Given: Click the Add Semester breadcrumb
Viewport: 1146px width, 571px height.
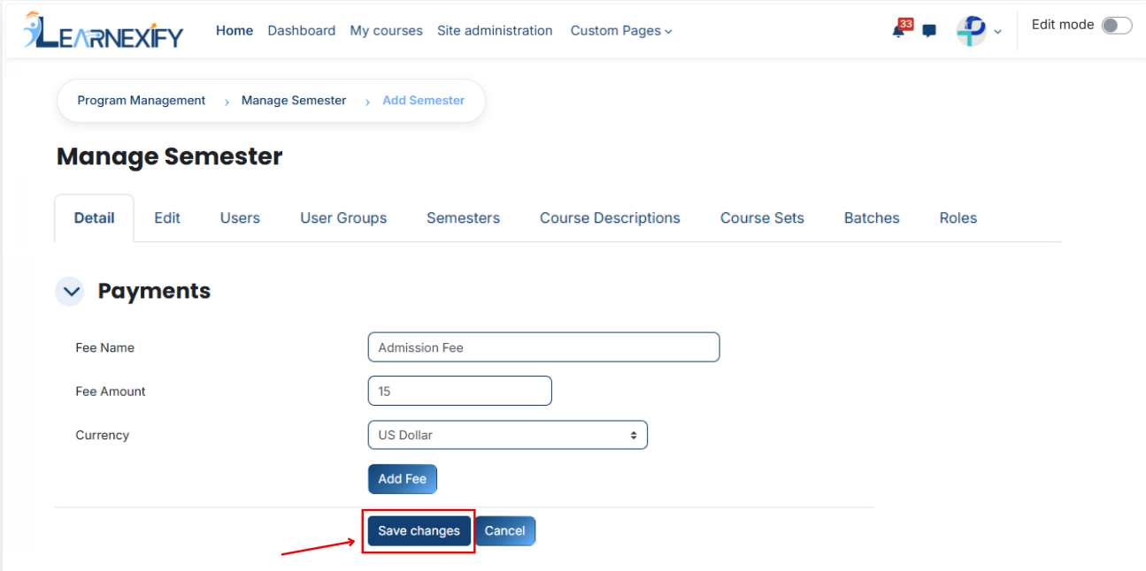Looking at the screenshot, I should point(424,101).
